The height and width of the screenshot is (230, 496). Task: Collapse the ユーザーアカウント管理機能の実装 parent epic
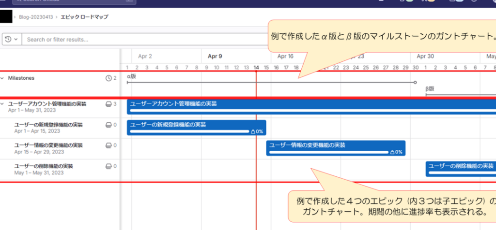click(2, 104)
